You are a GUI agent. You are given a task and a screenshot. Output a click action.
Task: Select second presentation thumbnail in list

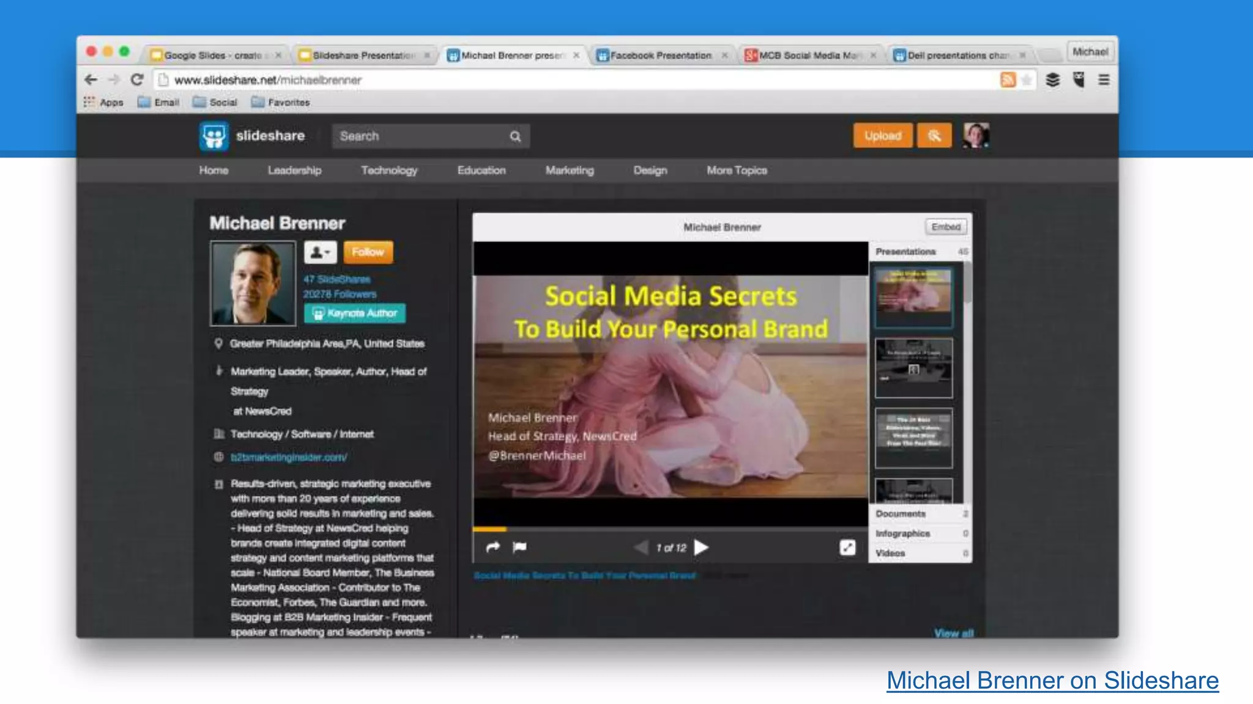click(913, 368)
